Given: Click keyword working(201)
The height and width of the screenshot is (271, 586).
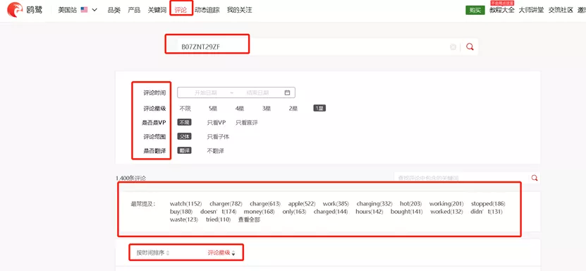Looking at the screenshot, I should tap(446, 204).
